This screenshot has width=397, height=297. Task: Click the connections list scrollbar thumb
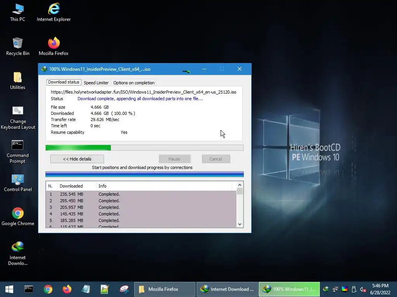point(240,191)
